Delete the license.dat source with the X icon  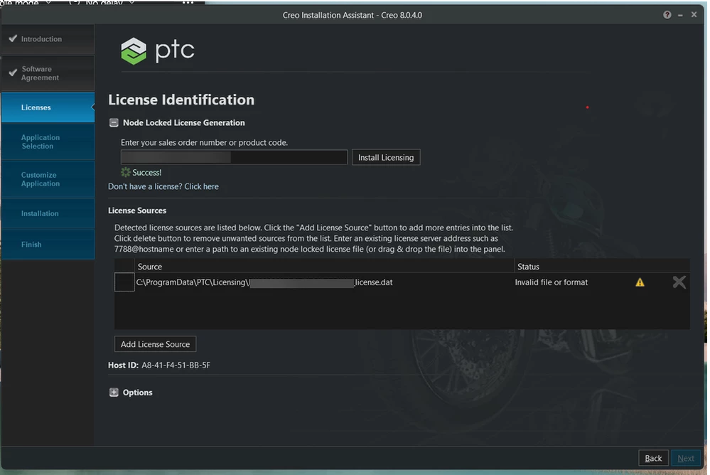coord(679,282)
